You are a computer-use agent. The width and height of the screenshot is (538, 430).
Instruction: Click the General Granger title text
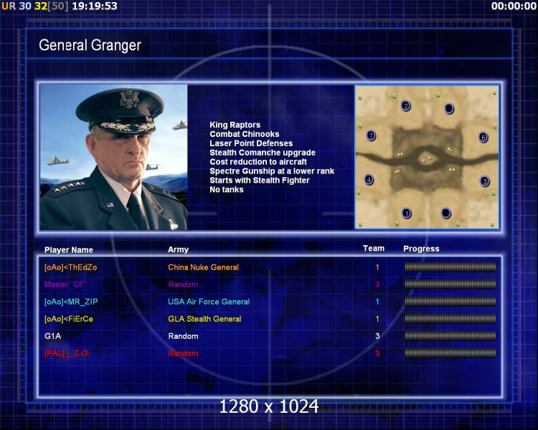click(x=90, y=45)
